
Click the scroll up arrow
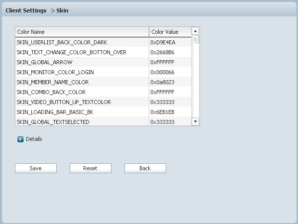pyautogui.click(x=195, y=31)
